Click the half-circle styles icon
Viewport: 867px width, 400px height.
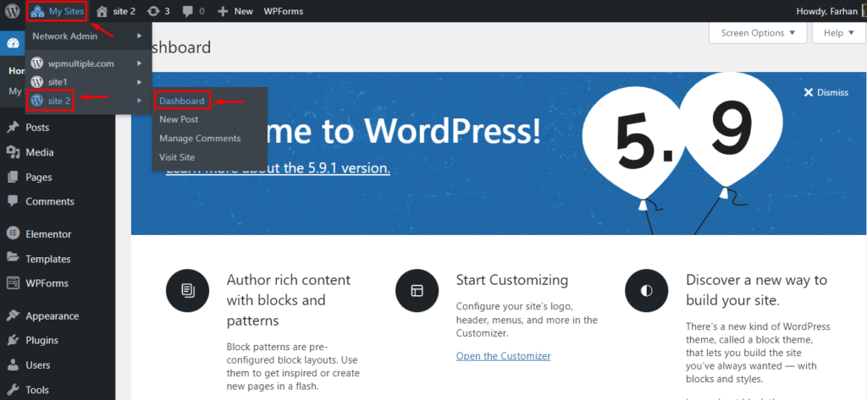pyautogui.click(x=647, y=291)
